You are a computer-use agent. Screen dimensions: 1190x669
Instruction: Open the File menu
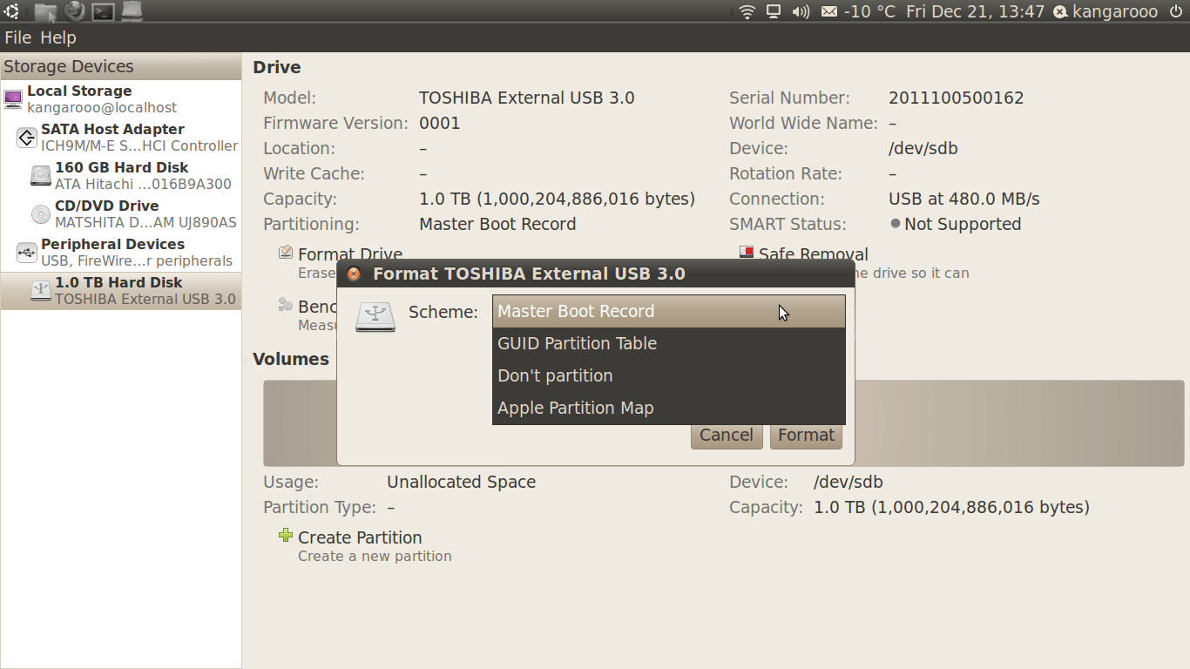17,37
